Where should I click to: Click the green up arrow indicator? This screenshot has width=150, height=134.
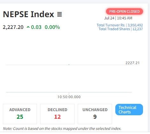point(28,27)
